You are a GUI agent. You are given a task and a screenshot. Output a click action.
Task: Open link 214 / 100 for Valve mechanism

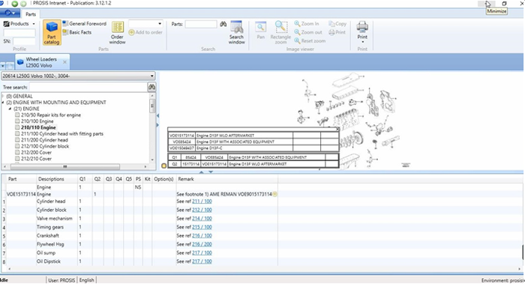(x=202, y=219)
